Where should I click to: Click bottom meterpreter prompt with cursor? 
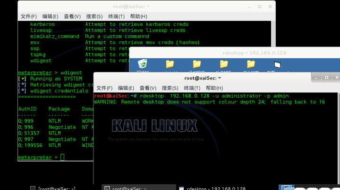(41, 158)
